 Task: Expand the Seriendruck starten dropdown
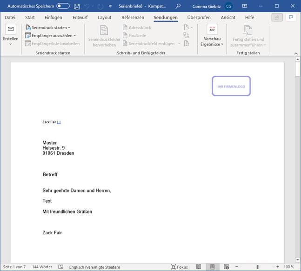(x=48, y=28)
